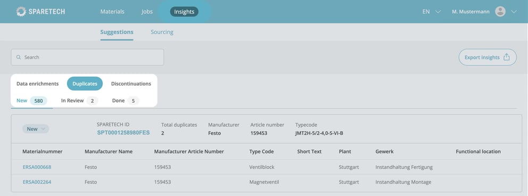Switch to the Suggestions tab
The width and height of the screenshot is (528, 196).
pos(117,32)
